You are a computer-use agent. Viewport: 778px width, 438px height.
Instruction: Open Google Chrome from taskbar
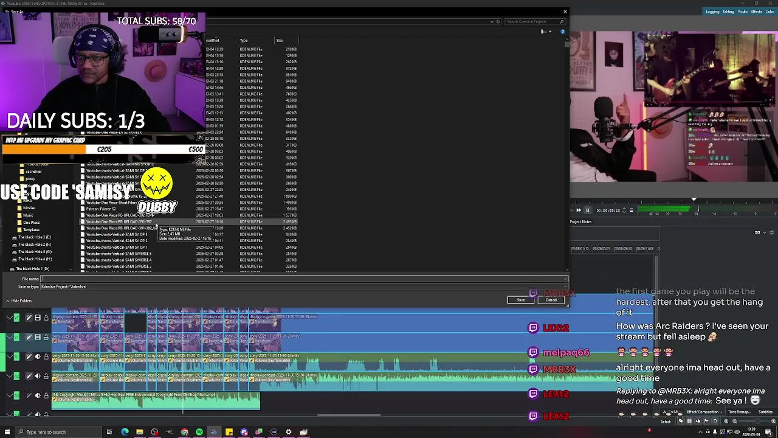(x=184, y=432)
